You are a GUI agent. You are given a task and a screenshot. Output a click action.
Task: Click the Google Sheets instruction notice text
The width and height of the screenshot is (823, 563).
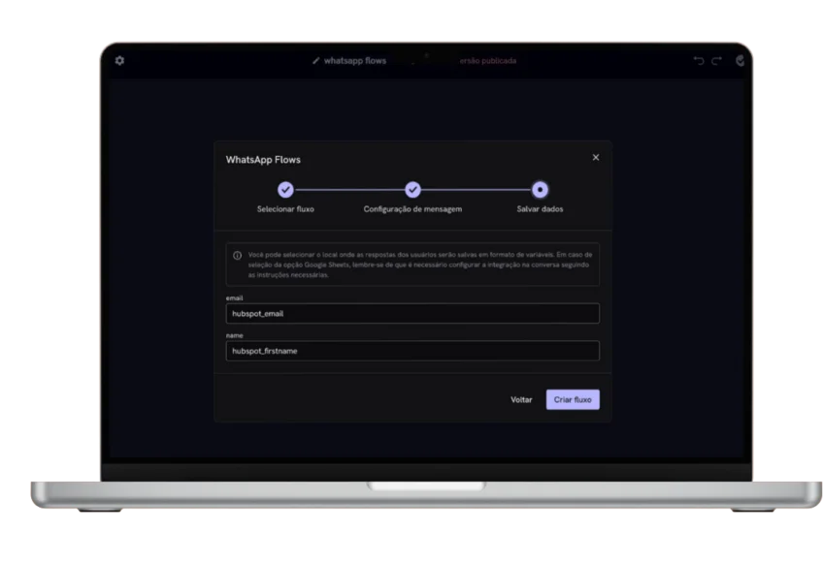click(x=417, y=264)
